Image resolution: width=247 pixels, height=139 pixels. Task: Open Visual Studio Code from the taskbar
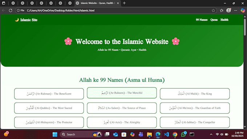(166, 134)
